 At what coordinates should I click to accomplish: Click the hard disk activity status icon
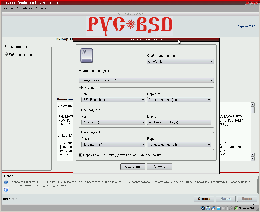203,208
